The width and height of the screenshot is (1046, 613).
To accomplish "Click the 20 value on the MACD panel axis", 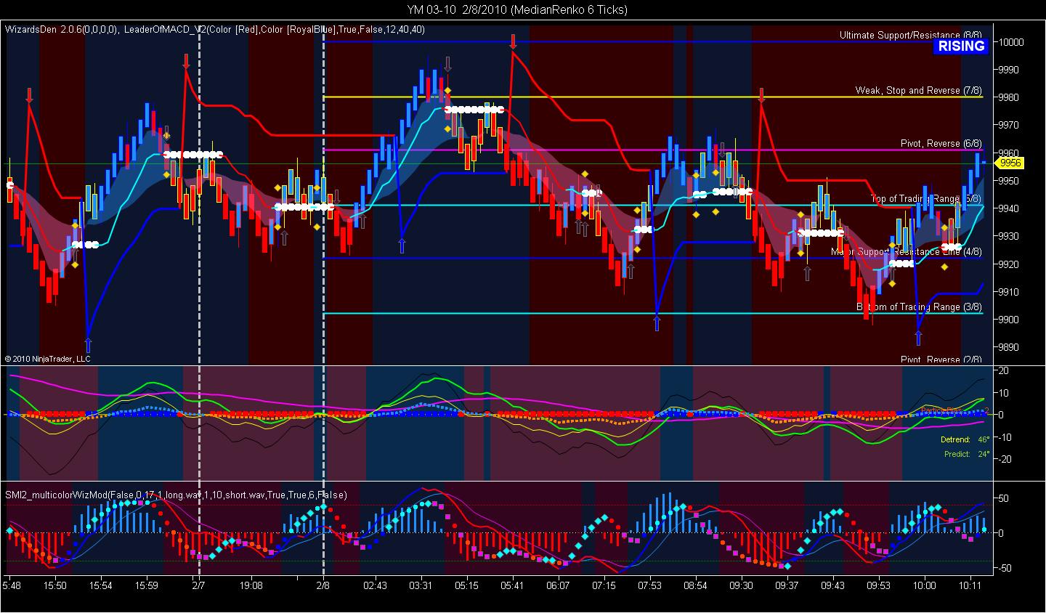I will pyautogui.click(x=1004, y=370).
